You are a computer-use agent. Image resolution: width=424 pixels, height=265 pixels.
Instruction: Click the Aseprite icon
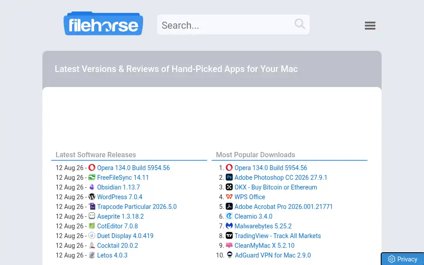click(x=92, y=216)
